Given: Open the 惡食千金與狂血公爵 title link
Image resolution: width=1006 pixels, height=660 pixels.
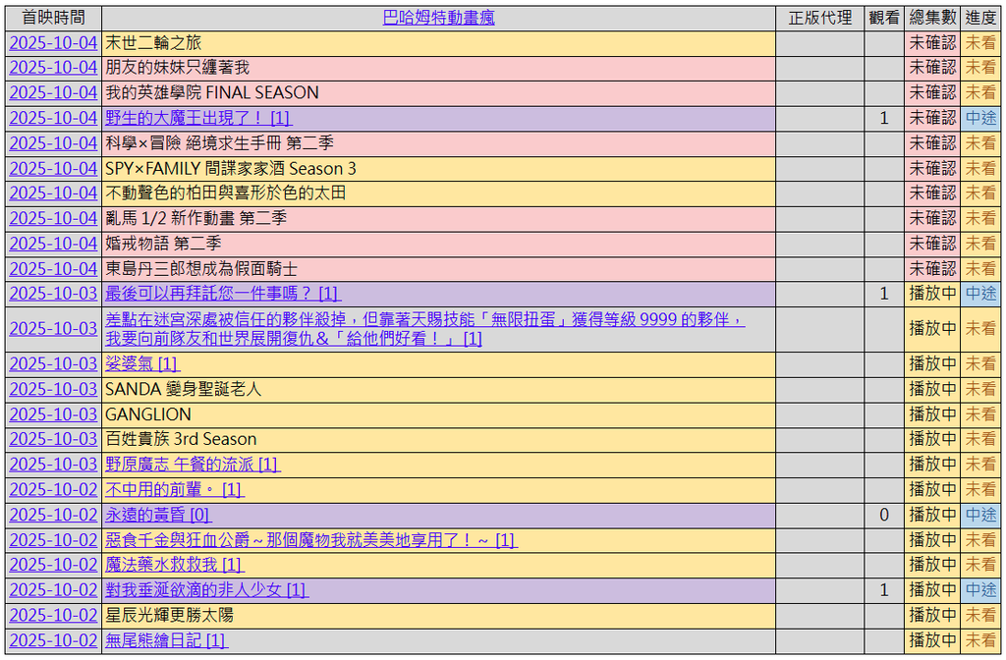Looking at the screenshot, I should click(310, 540).
